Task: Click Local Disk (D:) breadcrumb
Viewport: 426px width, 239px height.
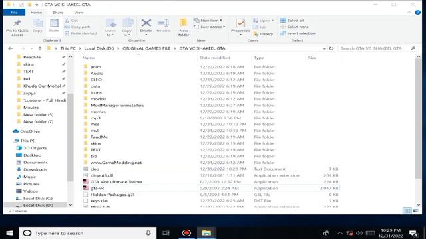Action: 99,48
